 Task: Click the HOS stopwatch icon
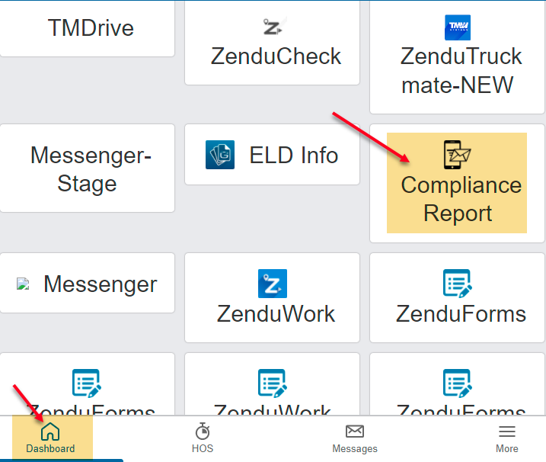click(x=203, y=432)
